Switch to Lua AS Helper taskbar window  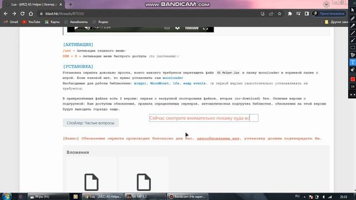tap(102, 197)
